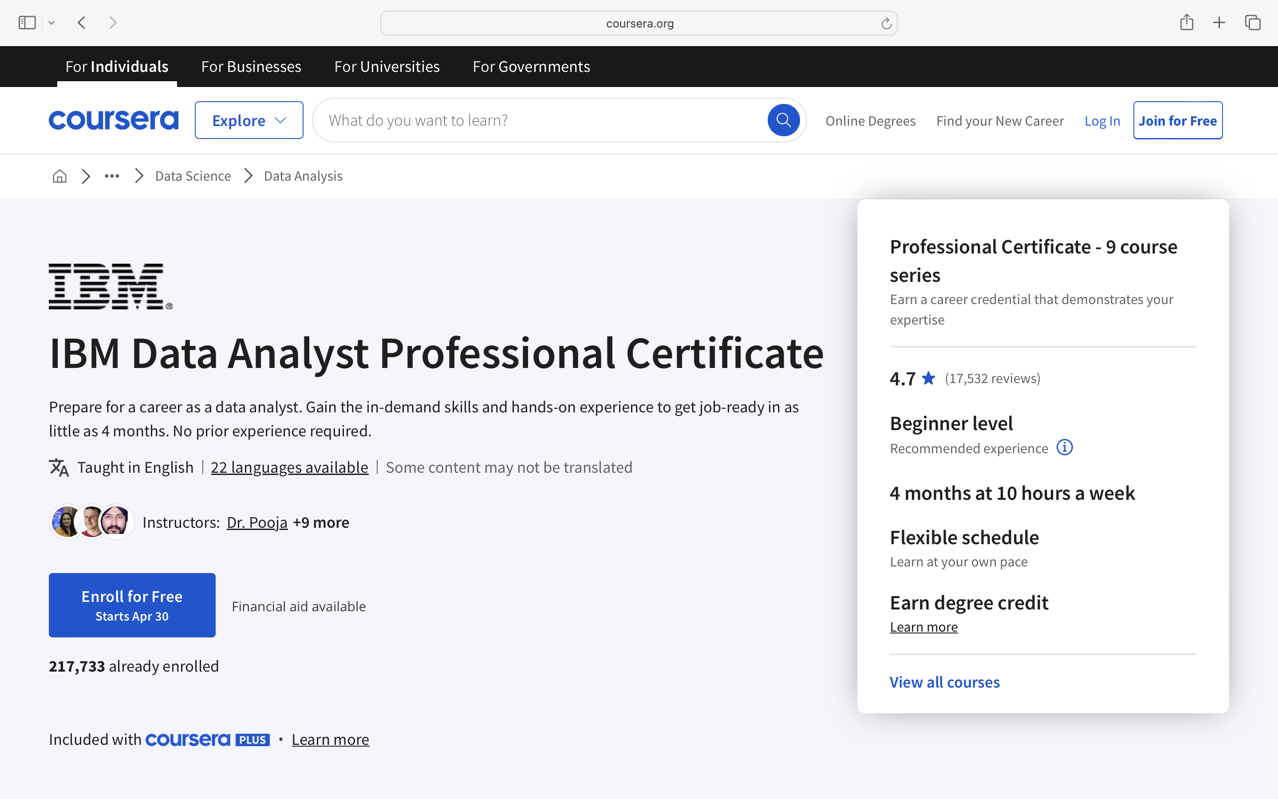Click Financial aid available
The image size is (1278, 799).
298,606
